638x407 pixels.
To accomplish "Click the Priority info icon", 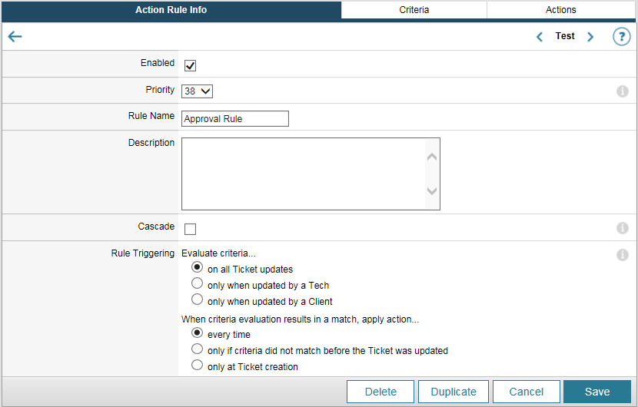I will pyautogui.click(x=623, y=91).
